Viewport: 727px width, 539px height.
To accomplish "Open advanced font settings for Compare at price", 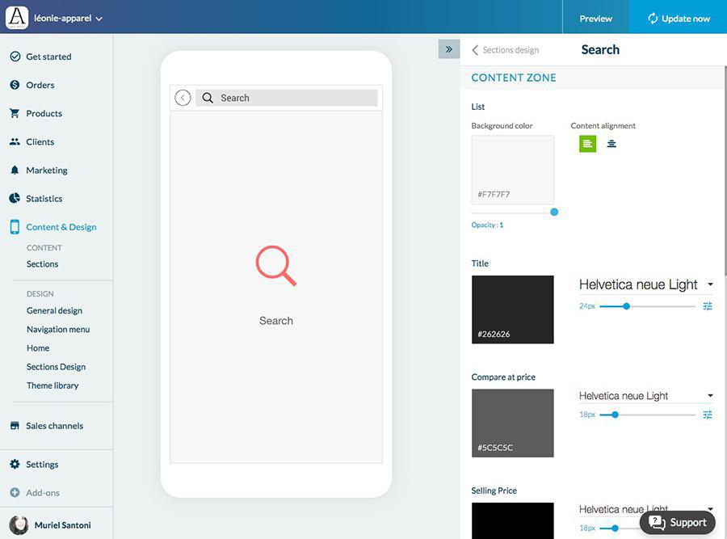I will coord(708,415).
